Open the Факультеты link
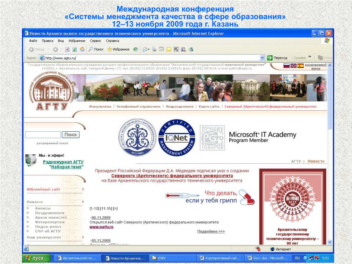The image size is (352, 264). 100,107
